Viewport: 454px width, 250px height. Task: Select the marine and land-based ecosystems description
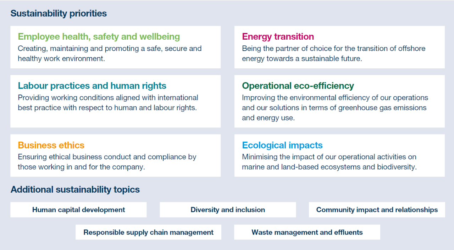coord(329,162)
